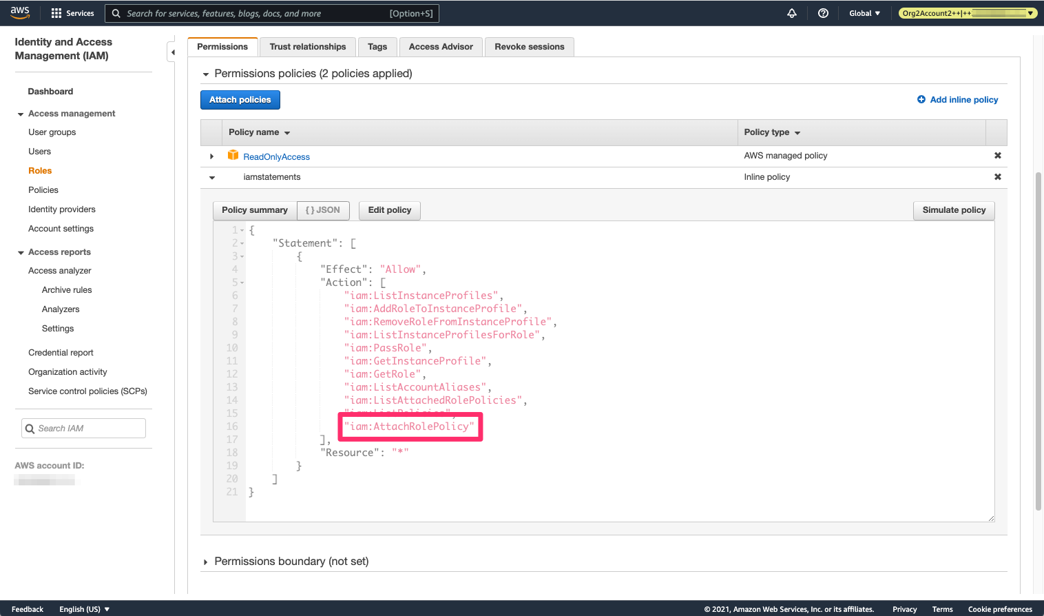This screenshot has width=1044, height=616.
Task: Sort by Policy name column
Action: click(x=260, y=132)
